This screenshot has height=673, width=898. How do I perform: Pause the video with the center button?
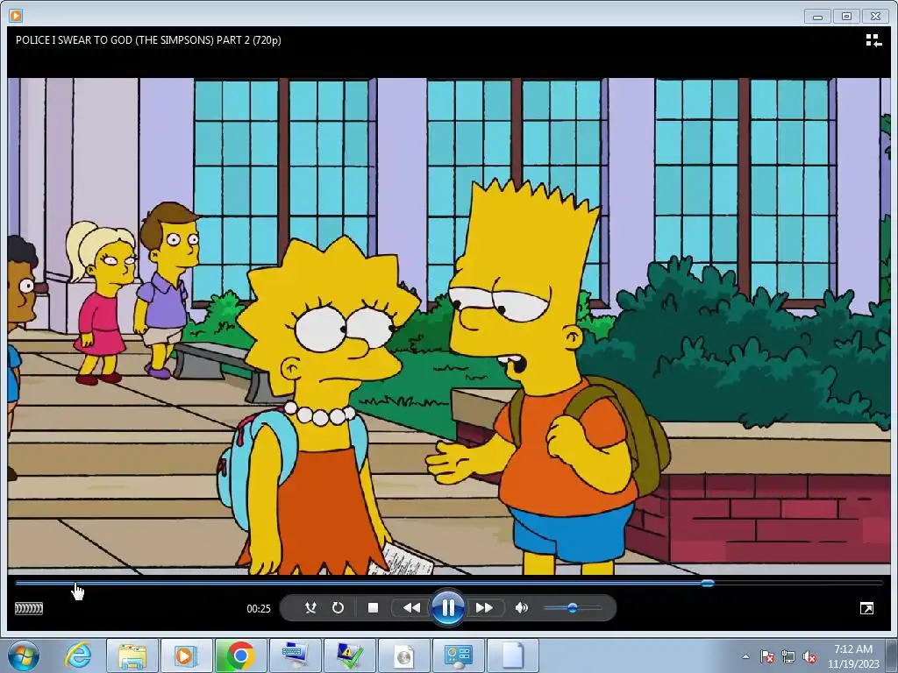tap(448, 608)
